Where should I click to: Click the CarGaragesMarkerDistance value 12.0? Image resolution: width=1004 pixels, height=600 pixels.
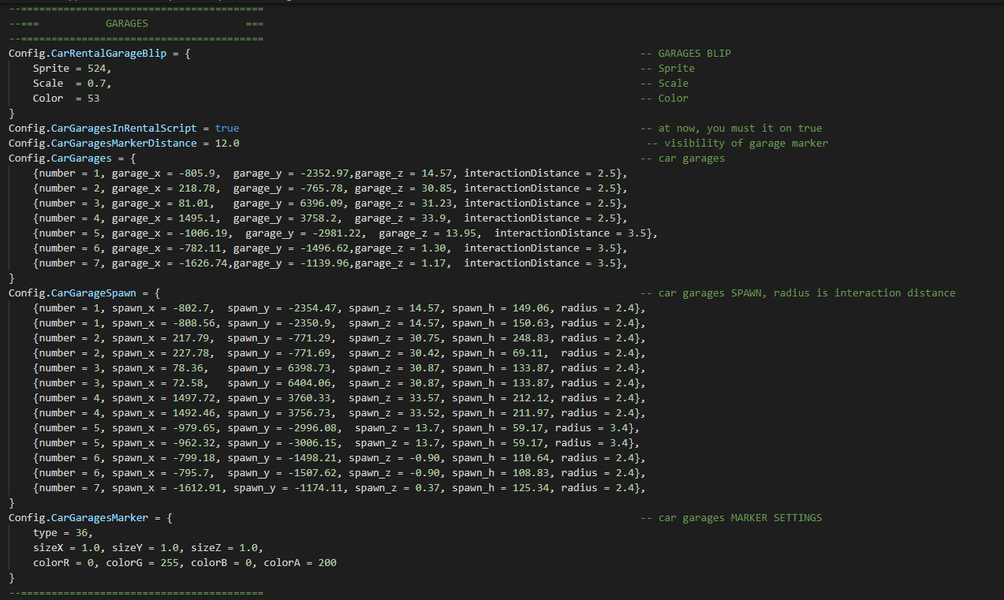[227, 143]
